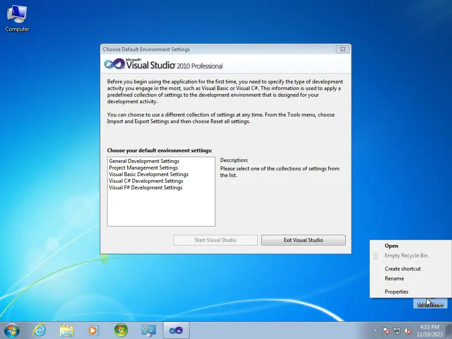Open the control panel taskbar icon
Viewport: 452px width, 339px height.
pos(148,330)
